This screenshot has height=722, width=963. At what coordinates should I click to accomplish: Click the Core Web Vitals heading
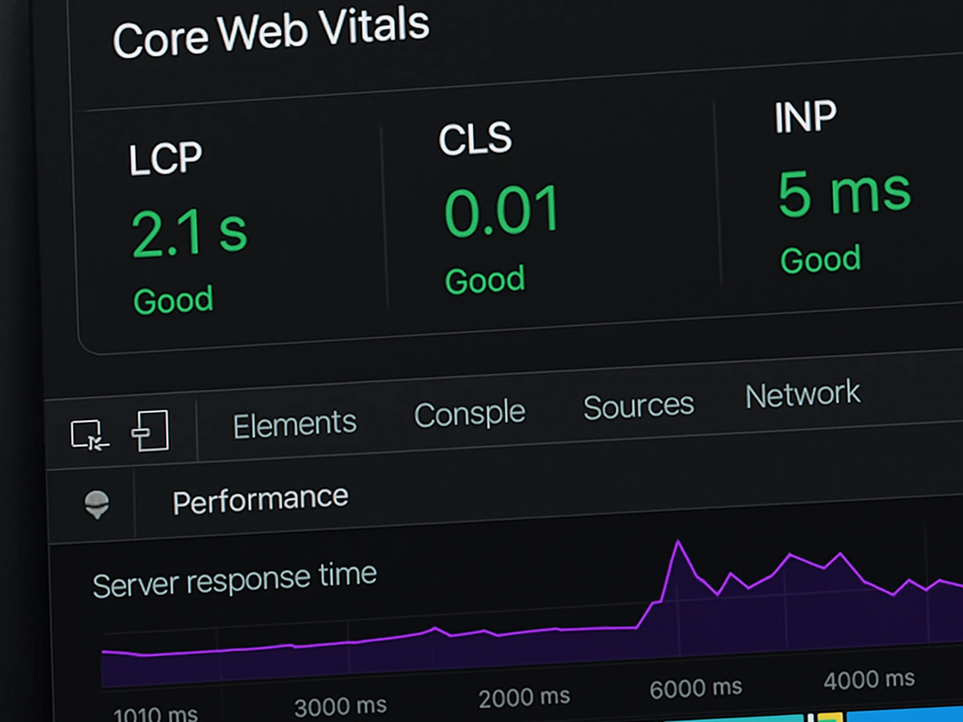point(271,32)
